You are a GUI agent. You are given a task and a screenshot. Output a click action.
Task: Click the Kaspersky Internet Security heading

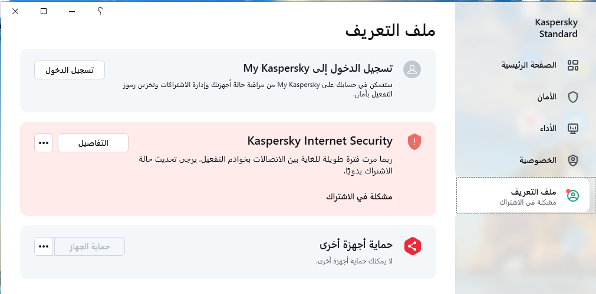coord(320,141)
